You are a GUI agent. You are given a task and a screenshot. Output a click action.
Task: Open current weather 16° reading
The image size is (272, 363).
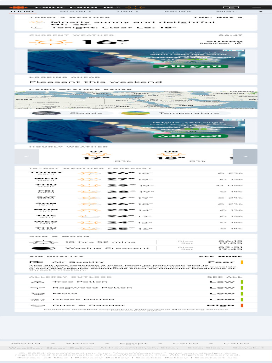tap(105, 42)
